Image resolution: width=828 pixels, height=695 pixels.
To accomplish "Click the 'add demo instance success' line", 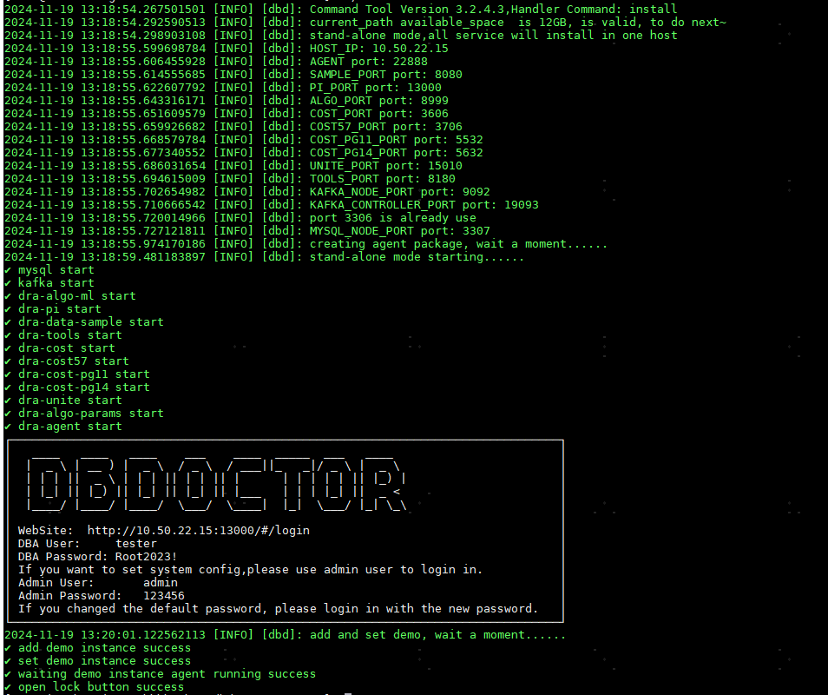I will click(x=98, y=648).
